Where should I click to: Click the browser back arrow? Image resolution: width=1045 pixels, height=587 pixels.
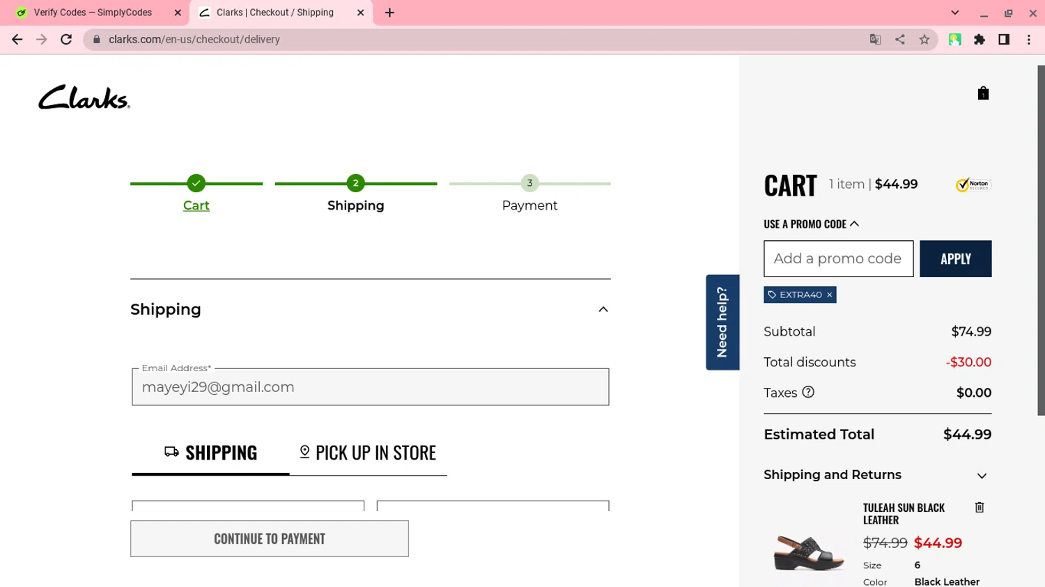pos(17,40)
